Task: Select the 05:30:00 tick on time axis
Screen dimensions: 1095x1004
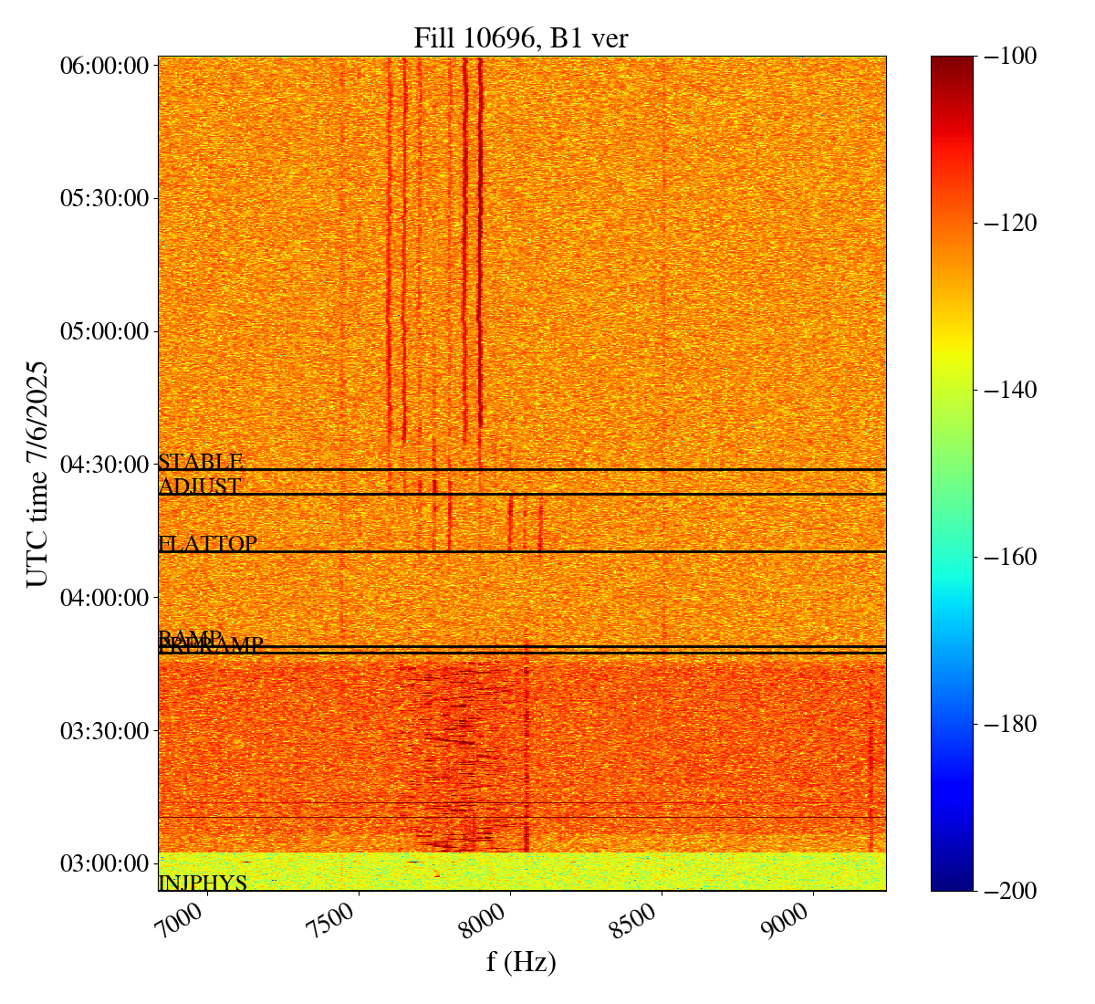Action: (104, 199)
